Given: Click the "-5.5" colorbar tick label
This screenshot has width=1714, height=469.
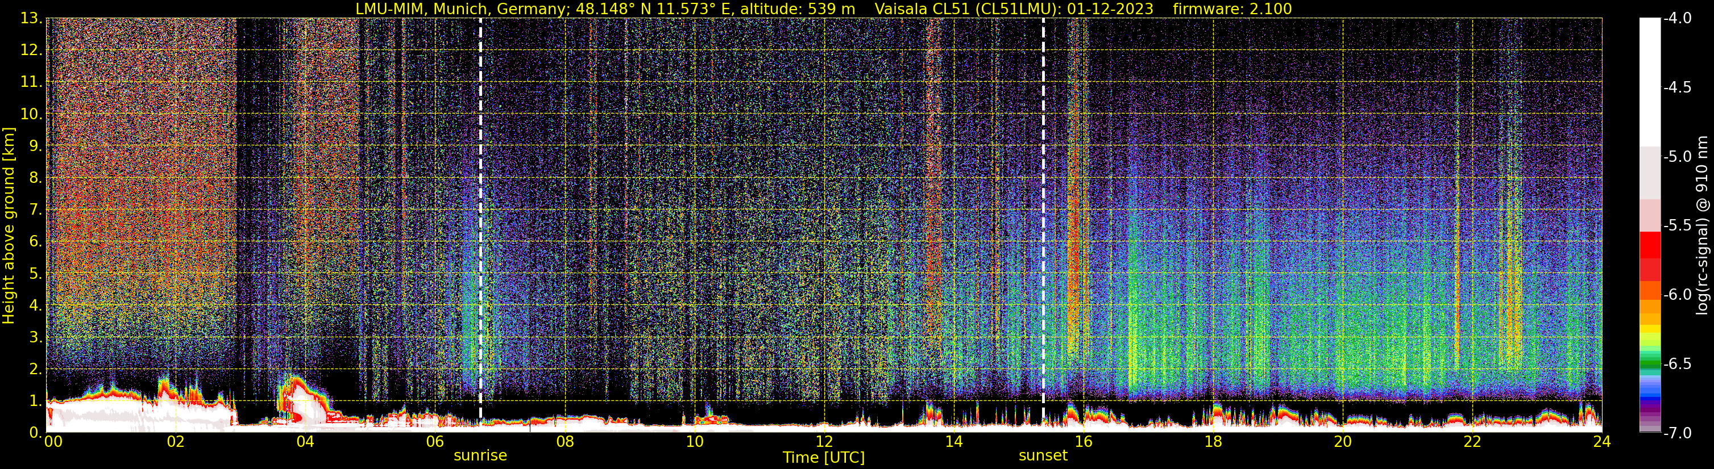Looking at the screenshot, I should click(1676, 225).
